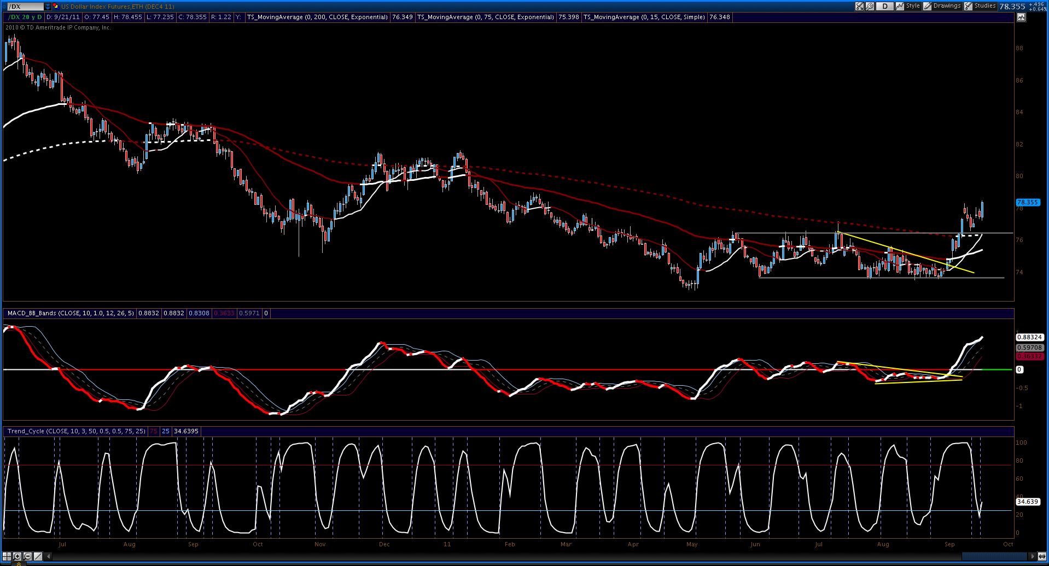Click the colored link-squares icon beside symbol
Image resolution: width=1049 pixels, height=566 pixels.
click(x=56, y=7)
